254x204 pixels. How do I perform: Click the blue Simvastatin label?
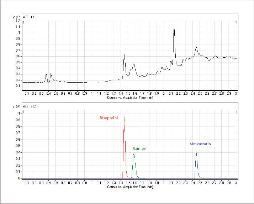point(200,144)
